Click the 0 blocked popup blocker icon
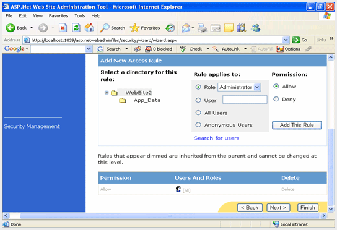Viewport: 337px width, 230px height. coord(148,49)
